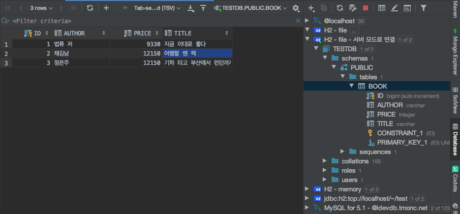Open table editor grid icon
The height and width of the screenshot is (214, 460).
coord(382,8)
